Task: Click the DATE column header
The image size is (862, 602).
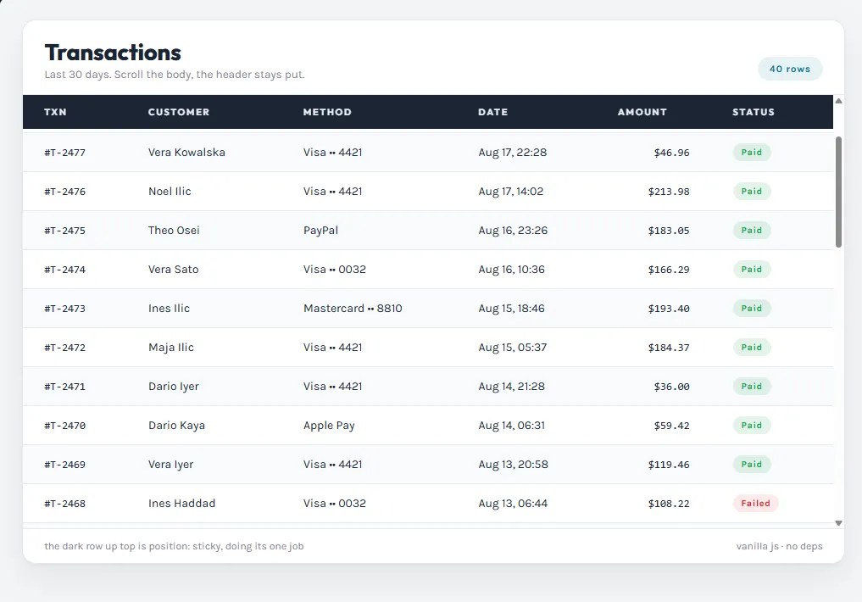Action: click(493, 112)
